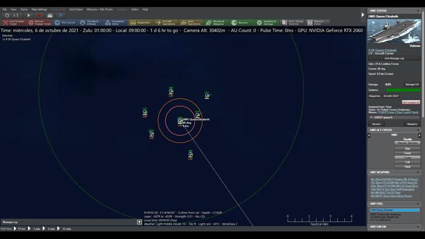Image resolution: width=425 pixels, height=239 pixels.
Task: Open the Game menu
Action: coord(24,9)
